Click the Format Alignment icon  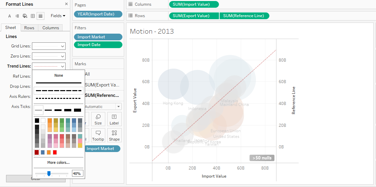tap(17, 16)
